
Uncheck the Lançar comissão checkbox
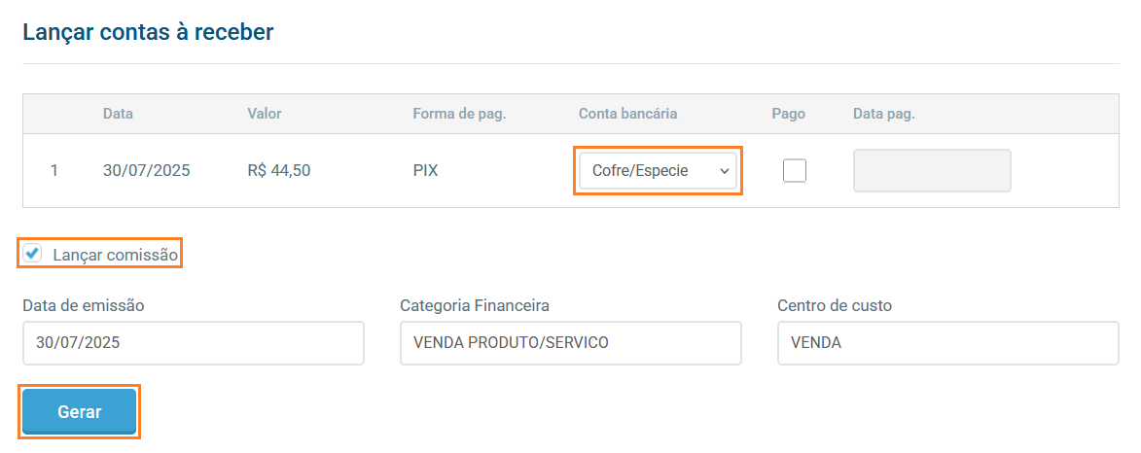pyautogui.click(x=33, y=254)
